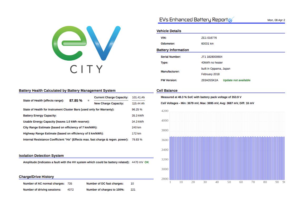Select new charge capacity 115.44 Ah
The height and width of the screenshot is (208, 294).
138,103
